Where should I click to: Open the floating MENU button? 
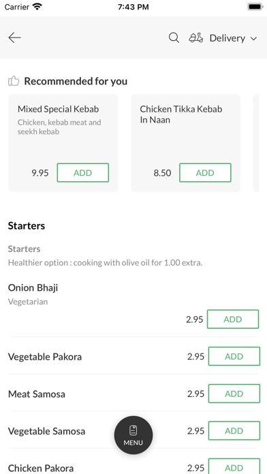133,435
